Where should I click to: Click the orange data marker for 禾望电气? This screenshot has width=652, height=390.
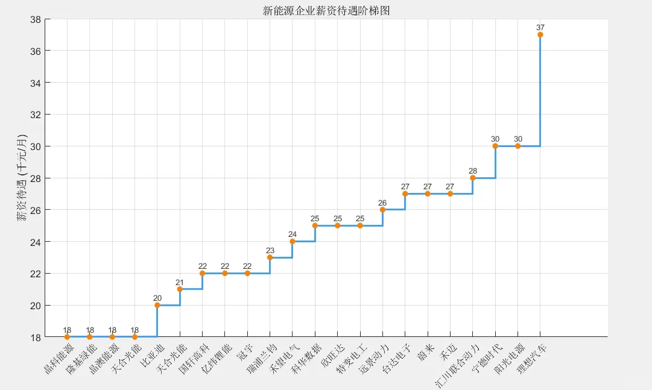[x=293, y=242]
